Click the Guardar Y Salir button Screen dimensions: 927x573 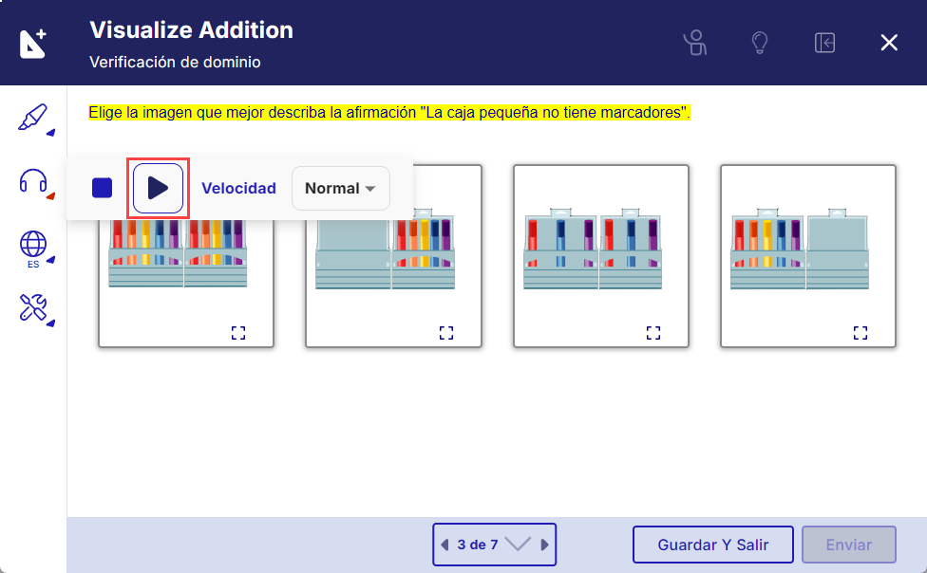[713, 544]
